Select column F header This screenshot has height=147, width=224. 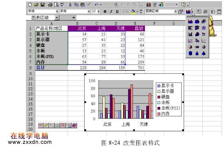click(x=155, y=24)
